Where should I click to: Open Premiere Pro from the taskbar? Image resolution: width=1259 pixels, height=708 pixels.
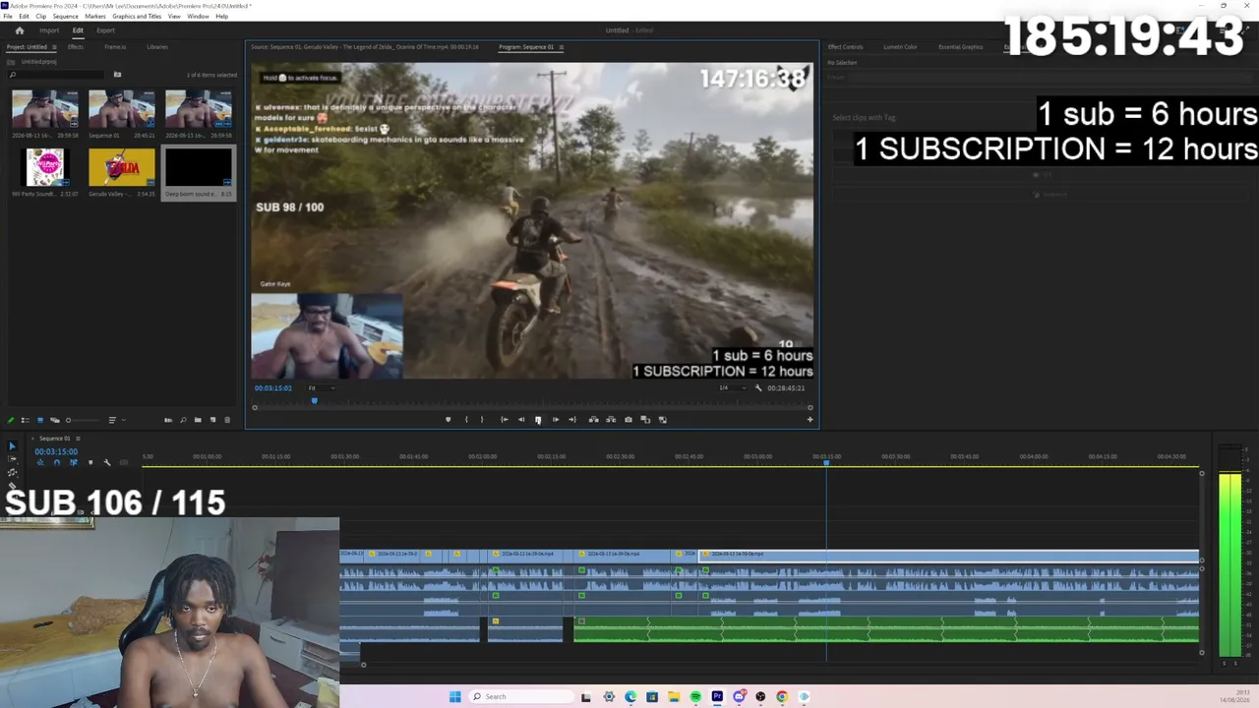pyautogui.click(x=717, y=697)
